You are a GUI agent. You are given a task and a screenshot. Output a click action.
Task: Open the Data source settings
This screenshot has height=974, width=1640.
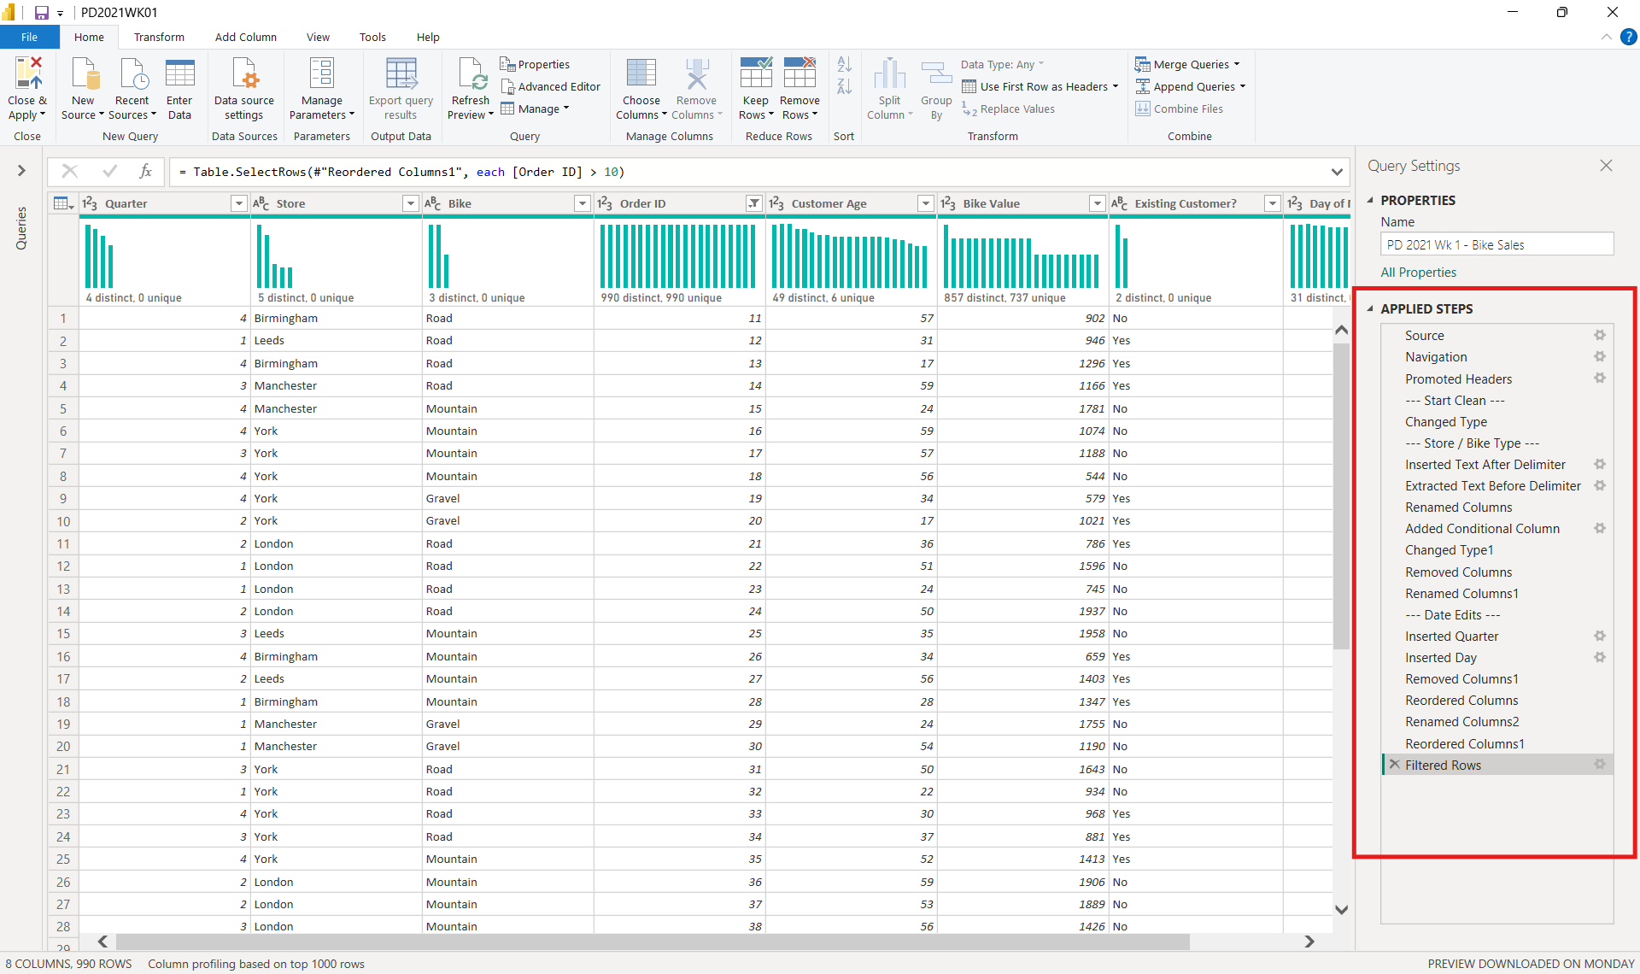pos(244,74)
